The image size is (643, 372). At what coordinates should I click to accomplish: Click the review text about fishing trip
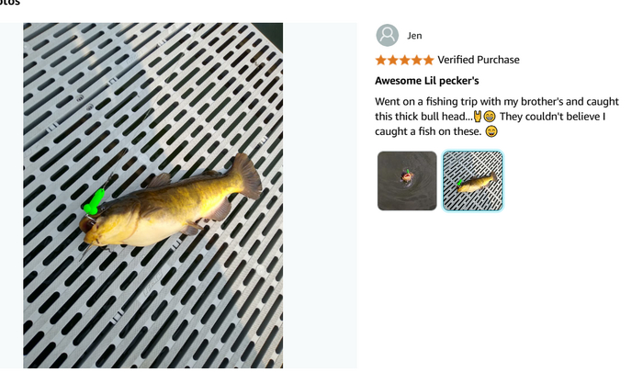497,117
